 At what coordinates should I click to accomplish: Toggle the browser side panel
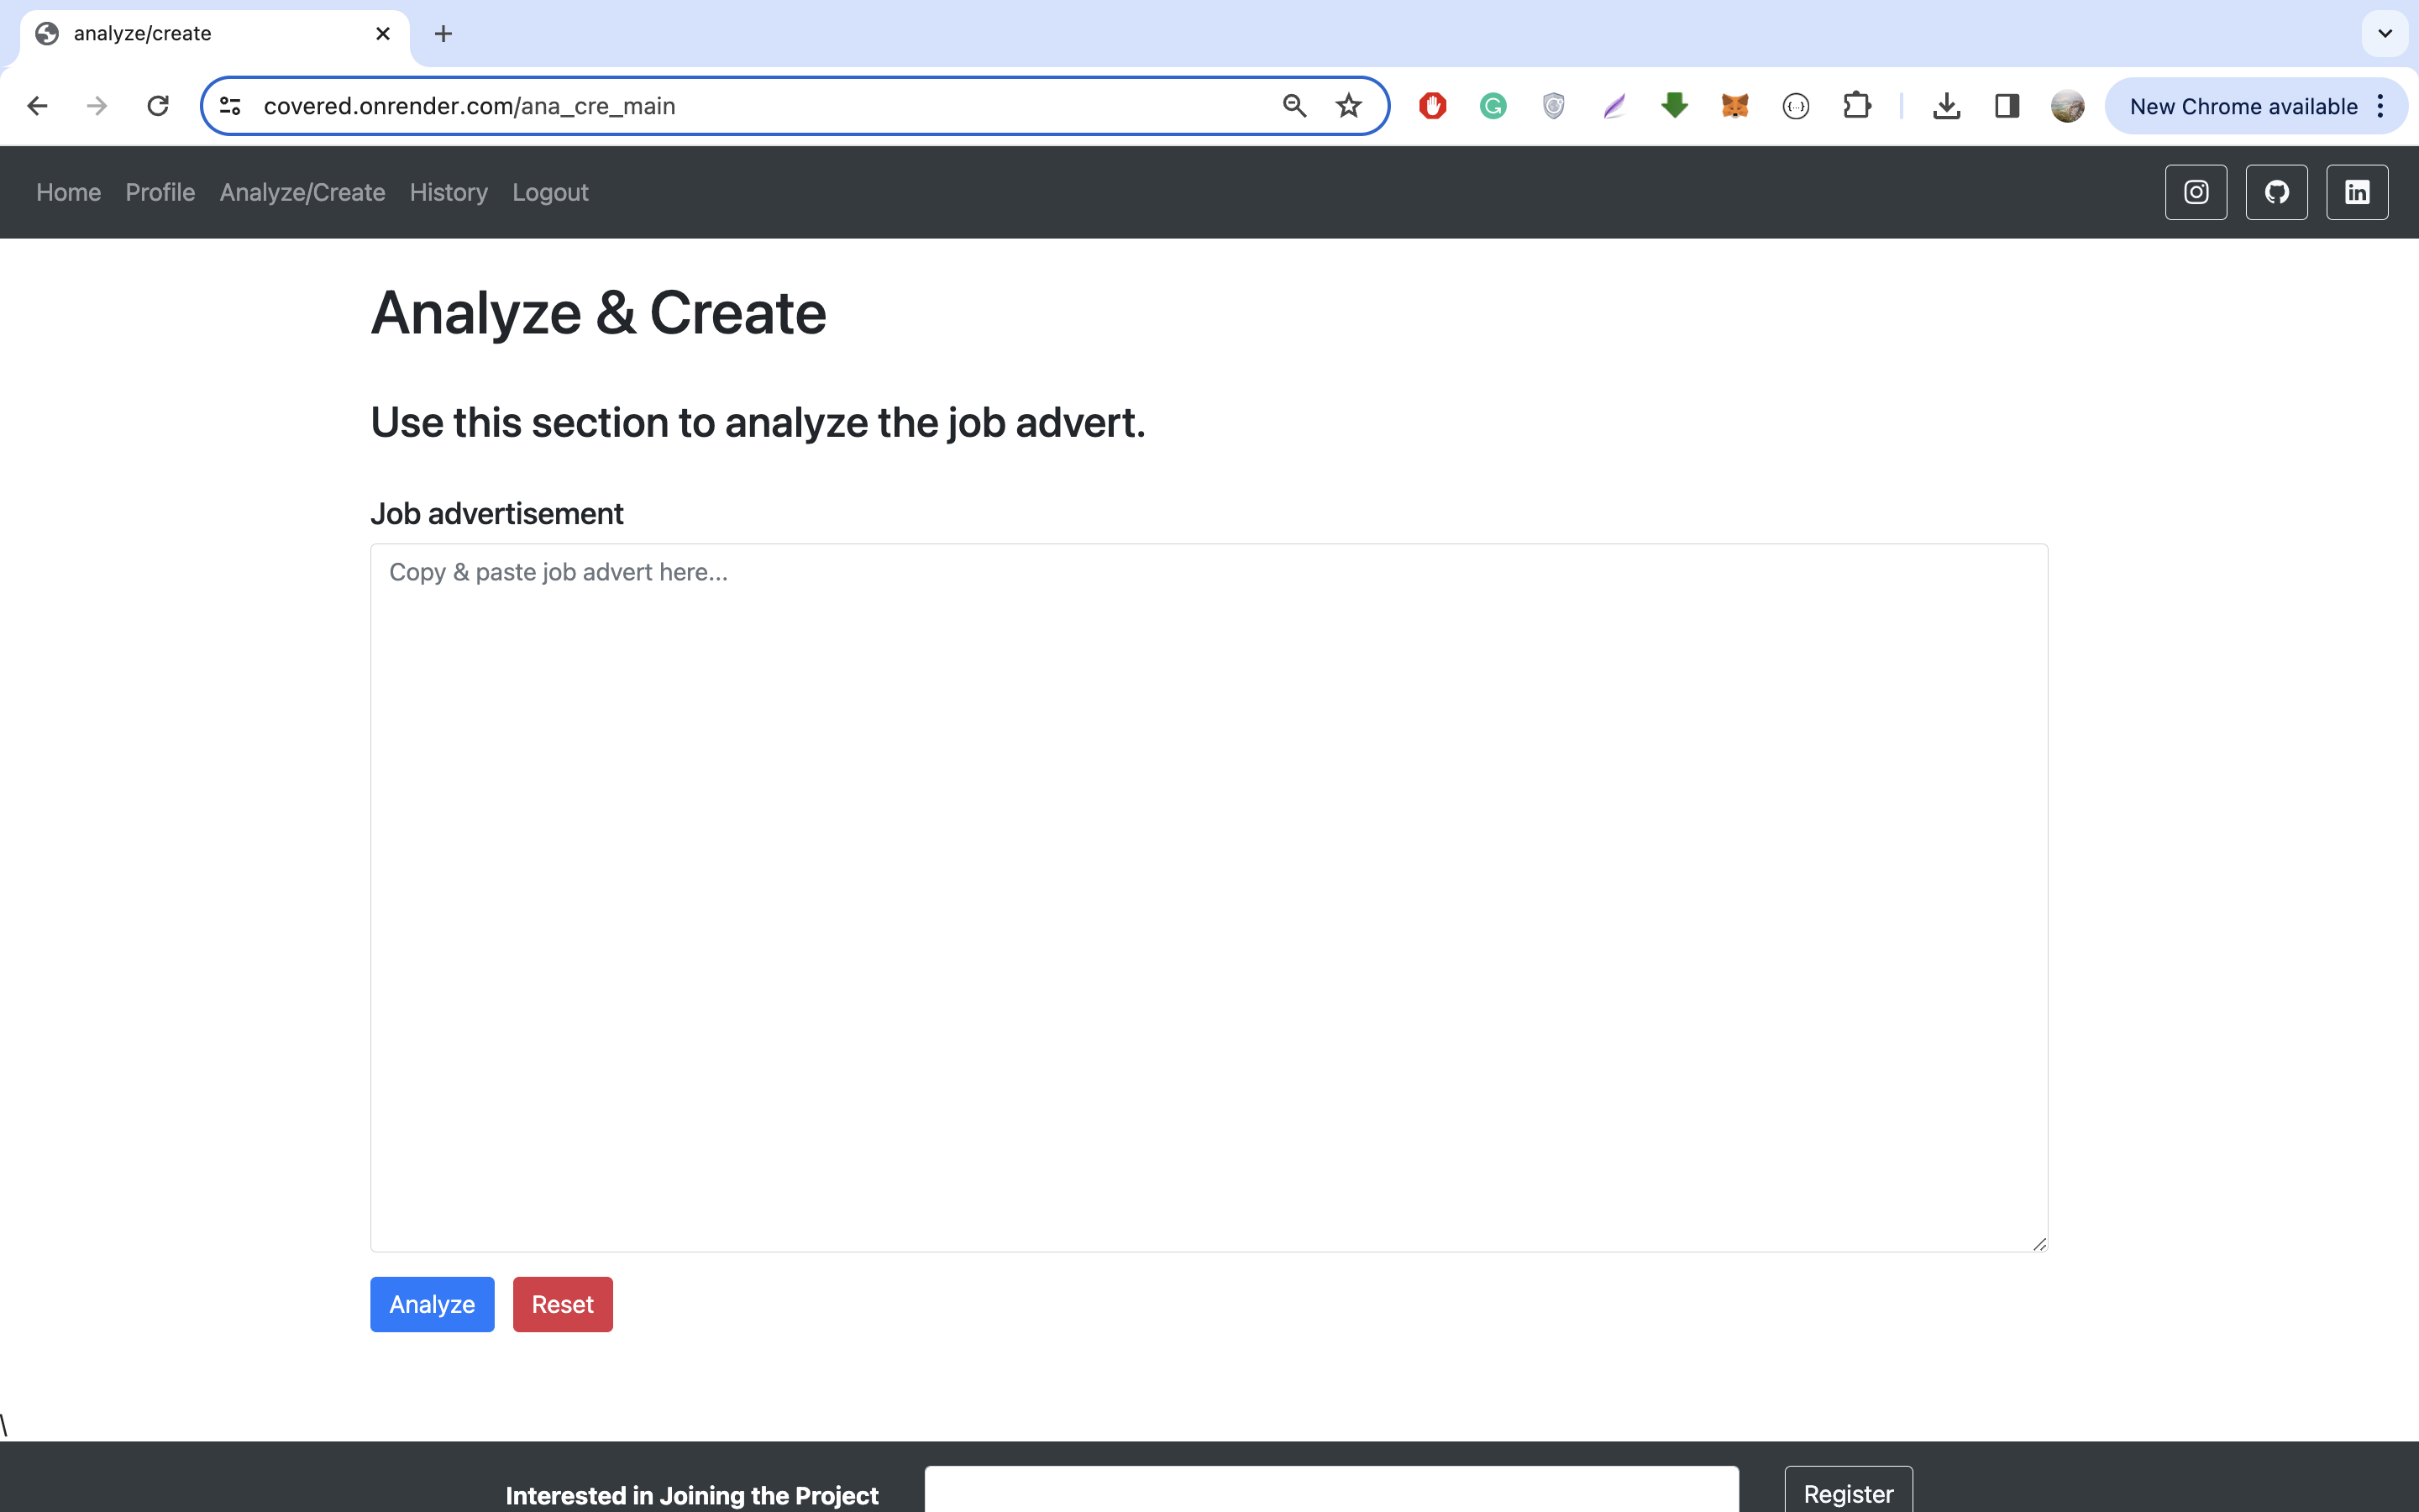2006,105
